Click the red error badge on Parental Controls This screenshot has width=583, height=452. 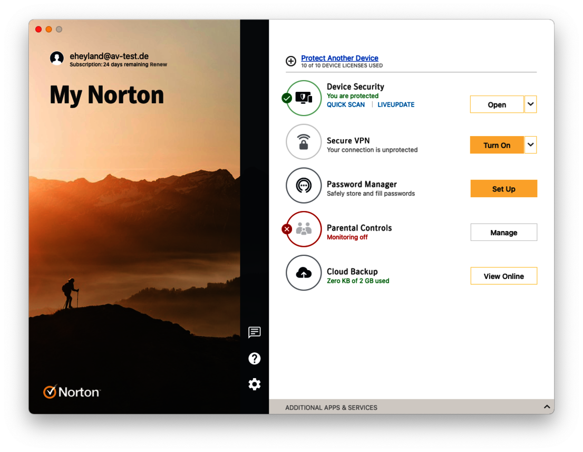[x=287, y=229]
